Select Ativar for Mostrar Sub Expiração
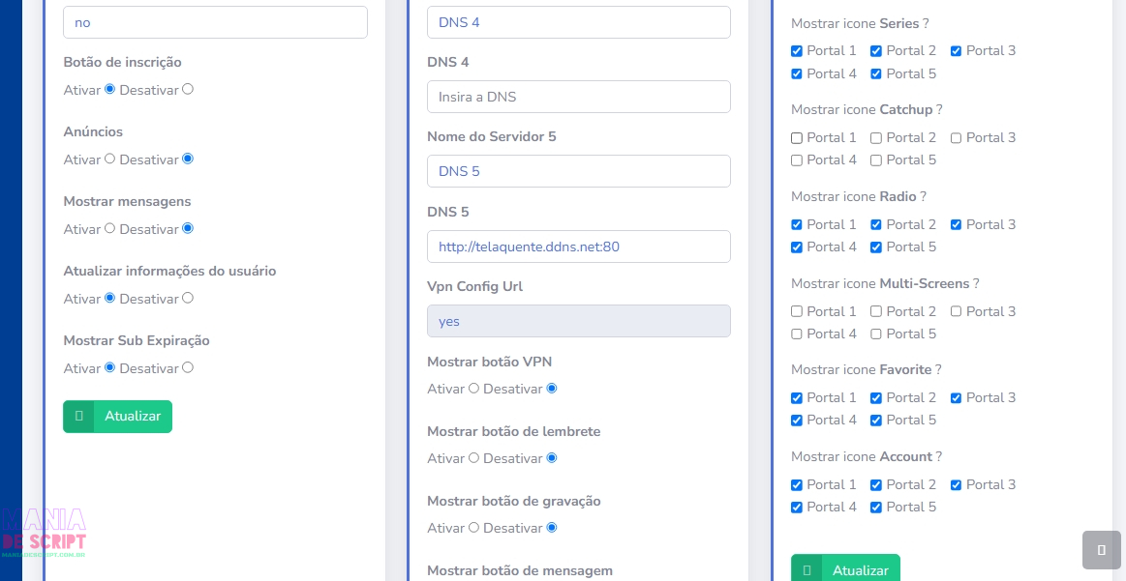 click(x=109, y=367)
